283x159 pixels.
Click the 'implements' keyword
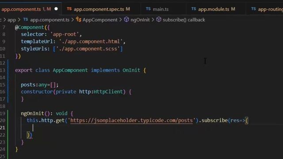(x=105, y=70)
